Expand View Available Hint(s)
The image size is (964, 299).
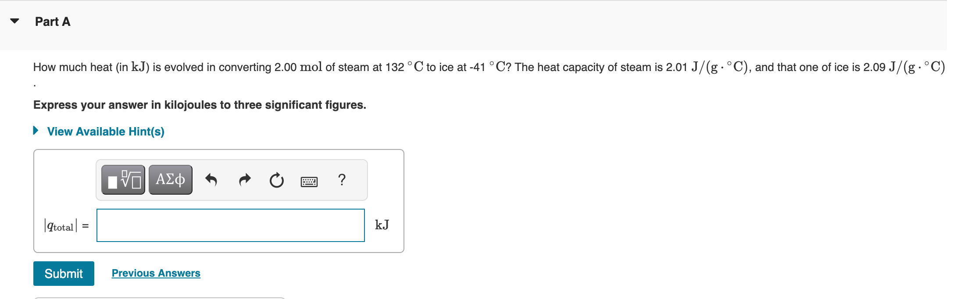tap(36, 131)
